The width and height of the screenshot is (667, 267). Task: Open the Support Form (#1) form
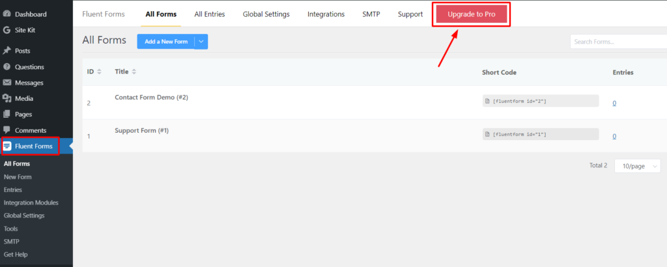pyautogui.click(x=141, y=130)
